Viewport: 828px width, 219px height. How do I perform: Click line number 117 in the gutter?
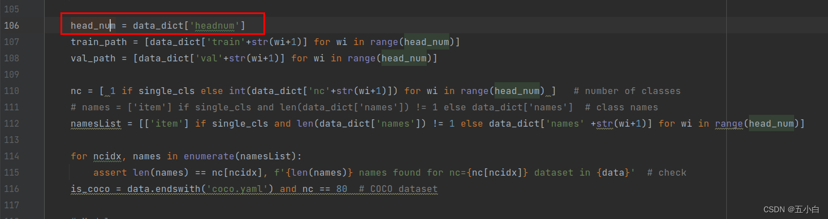click(x=11, y=205)
